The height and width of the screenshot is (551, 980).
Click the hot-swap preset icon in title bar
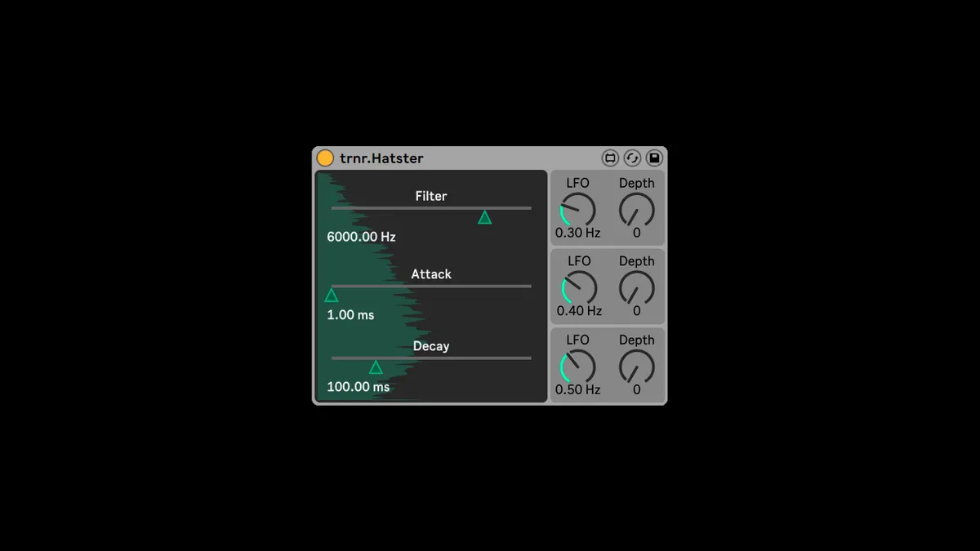(x=632, y=158)
